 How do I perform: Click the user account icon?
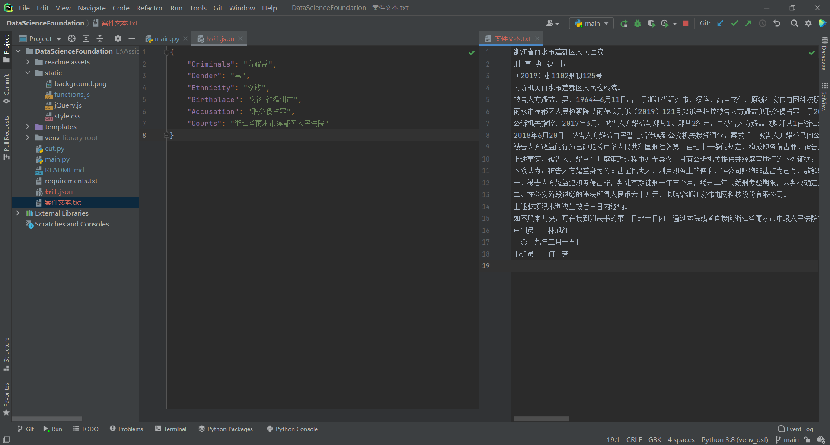click(x=552, y=23)
